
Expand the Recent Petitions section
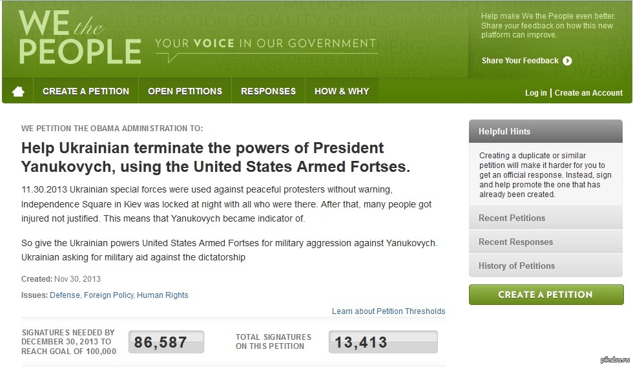tap(546, 218)
